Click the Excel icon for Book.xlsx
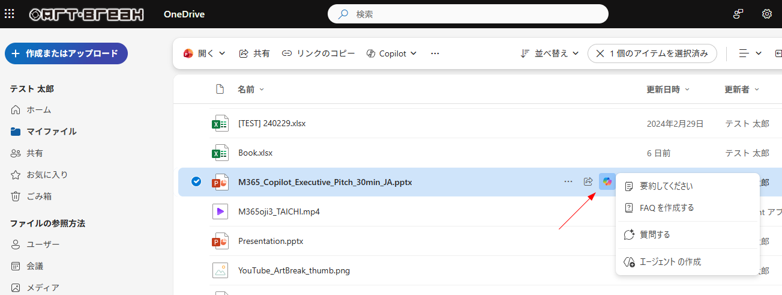Viewport: 782px width, 295px height. coord(220,153)
